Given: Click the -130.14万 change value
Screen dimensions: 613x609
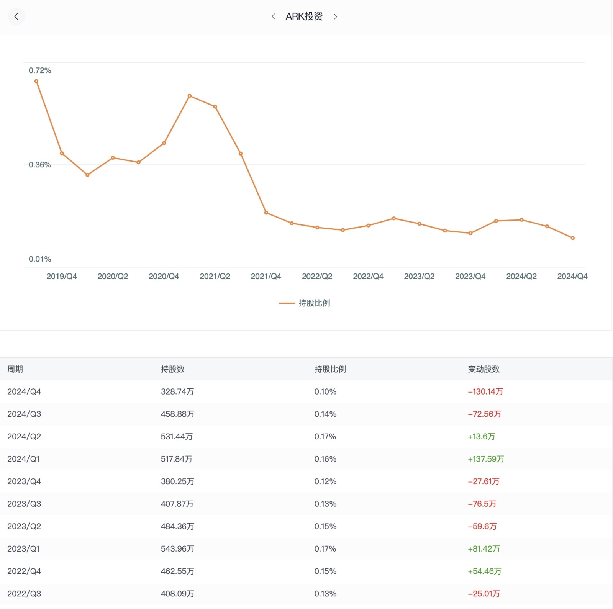Looking at the screenshot, I should coord(485,391).
